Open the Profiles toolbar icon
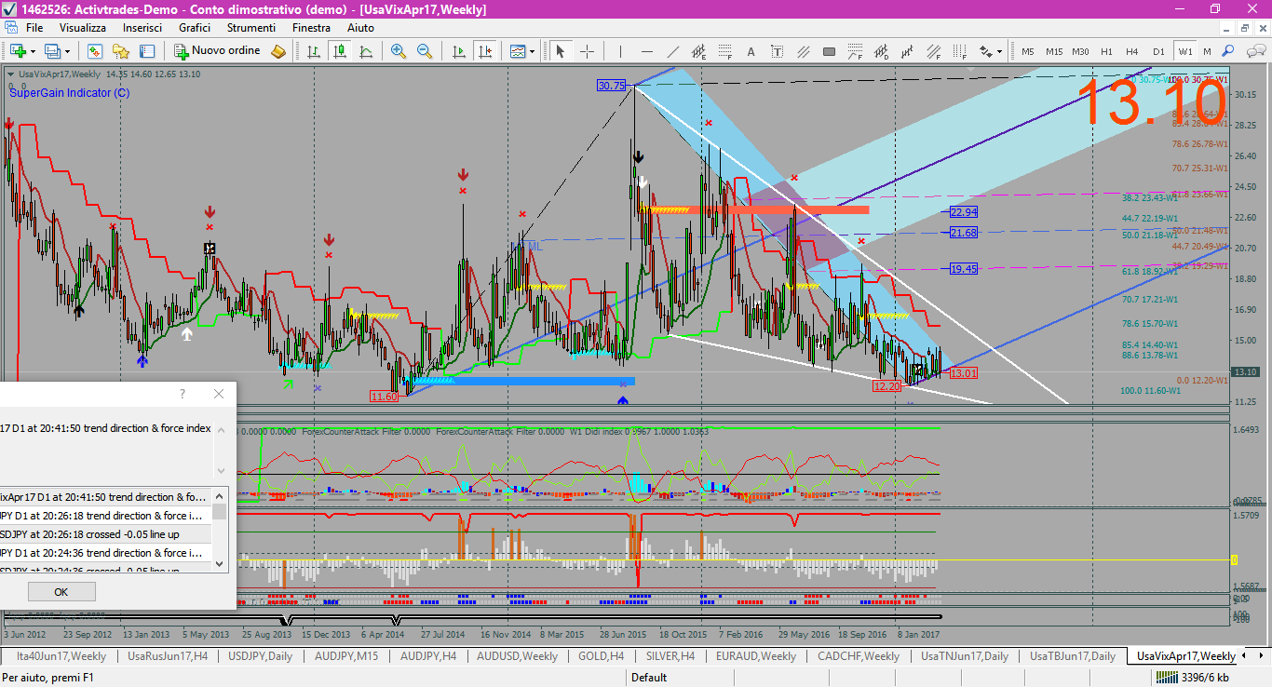This screenshot has height=687, width=1272. click(52, 51)
